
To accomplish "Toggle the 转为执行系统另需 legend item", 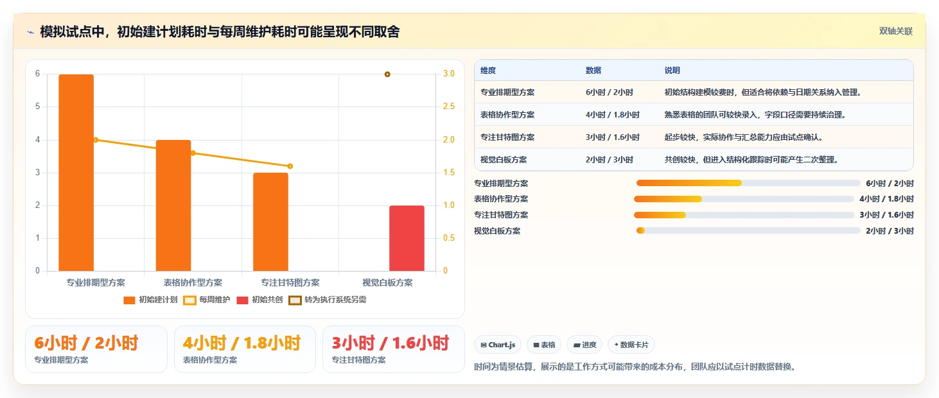I will (328, 300).
